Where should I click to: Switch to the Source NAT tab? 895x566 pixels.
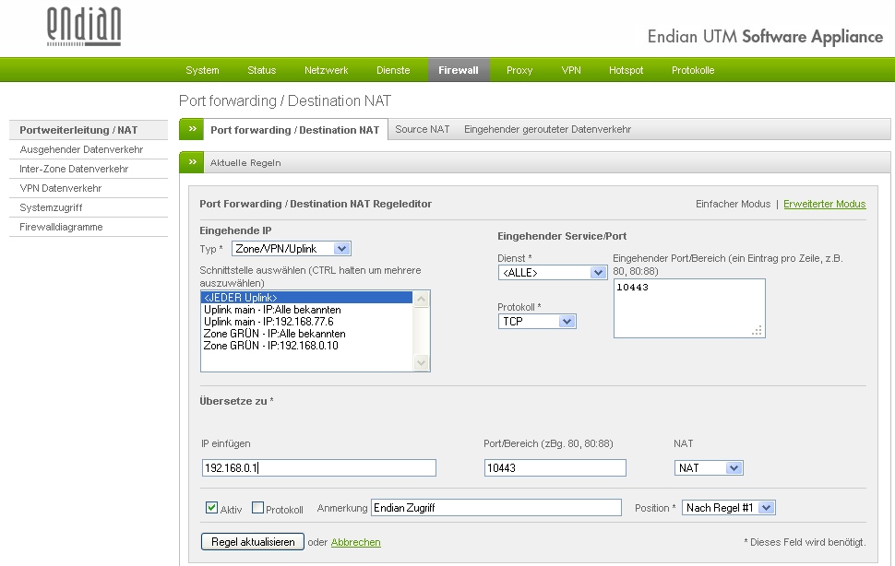[x=423, y=130]
